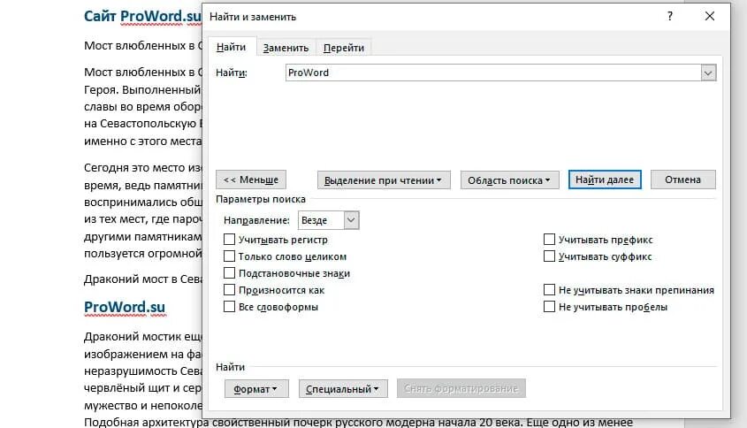Enable the Учитывать регистр checkbox
The image size is (747, 428).
click(x=229, y=240)
